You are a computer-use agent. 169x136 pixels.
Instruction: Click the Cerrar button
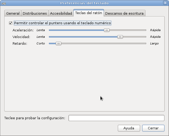[x=153, y=128]
